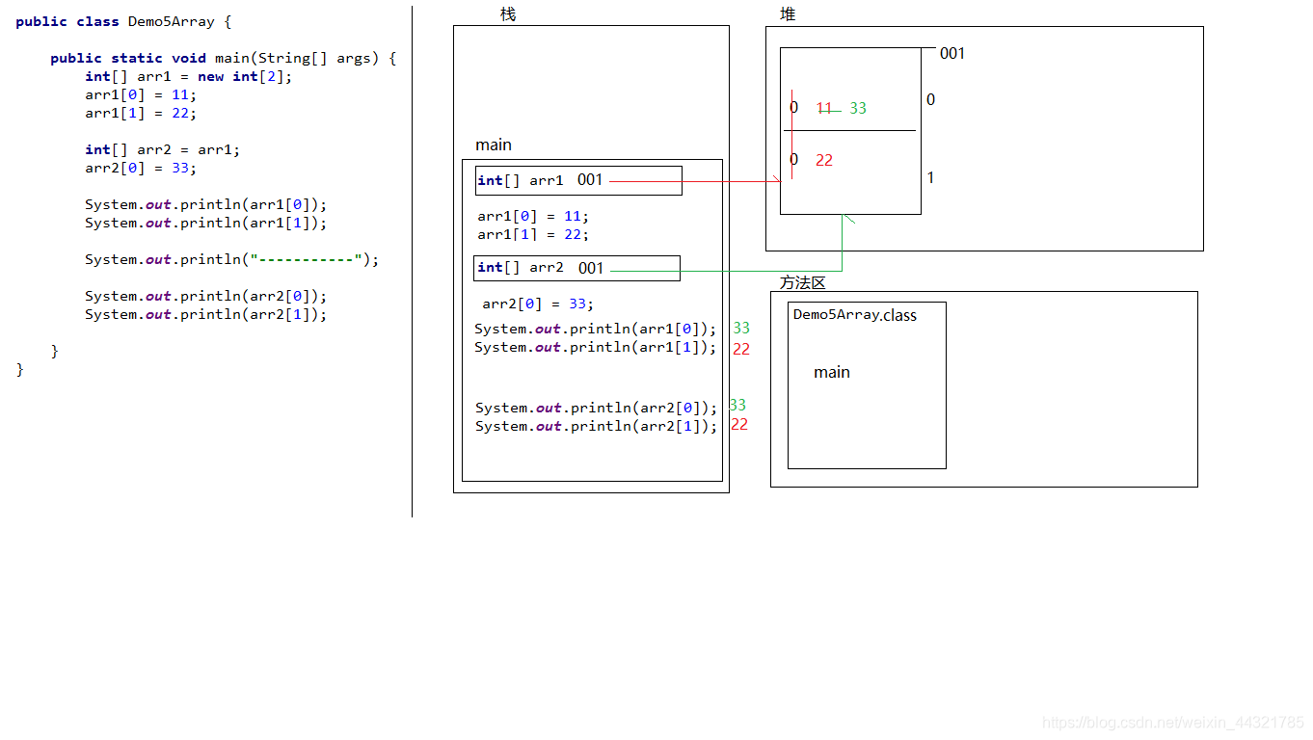This screenshot has height=740, width=1313.
Task: Click the "public class Demo5Array {" declaration line
Action: tap(123, 21)
